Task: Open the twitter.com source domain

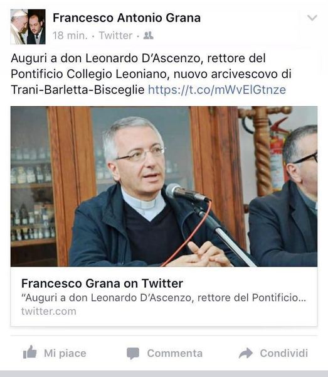Action: click(x=49, y=311)
